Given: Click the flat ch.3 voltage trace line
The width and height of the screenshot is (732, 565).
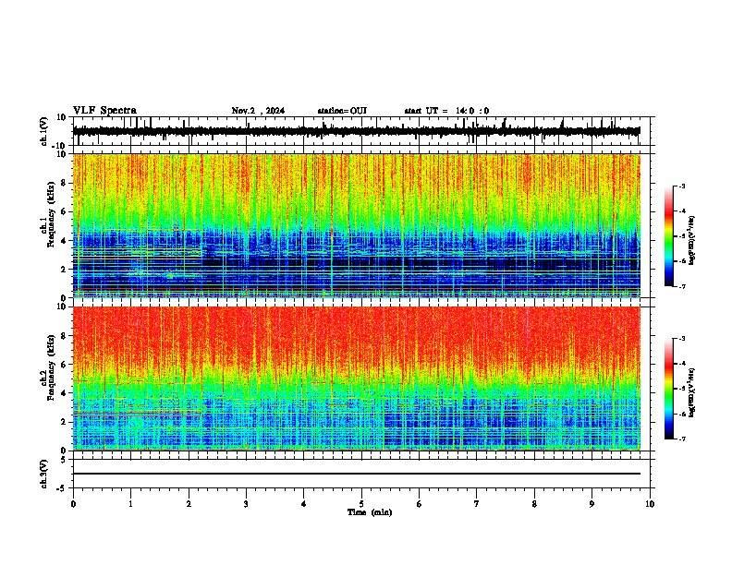Looking at the screenshot, I should [x=357, y=474].
